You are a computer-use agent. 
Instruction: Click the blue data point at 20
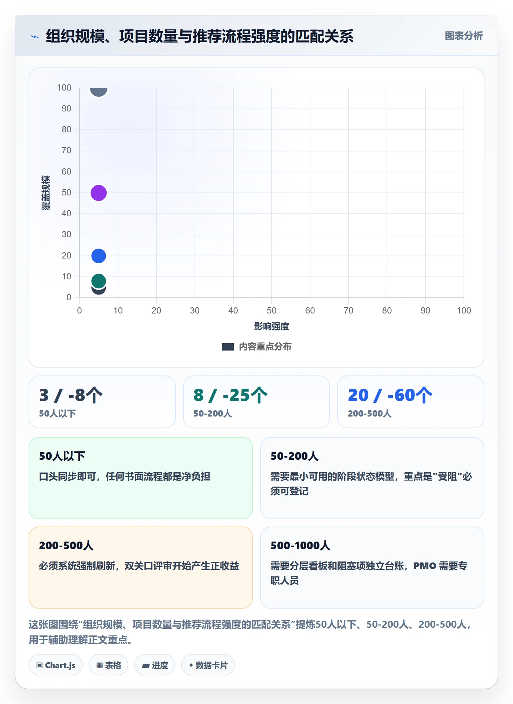click(99, 256)
